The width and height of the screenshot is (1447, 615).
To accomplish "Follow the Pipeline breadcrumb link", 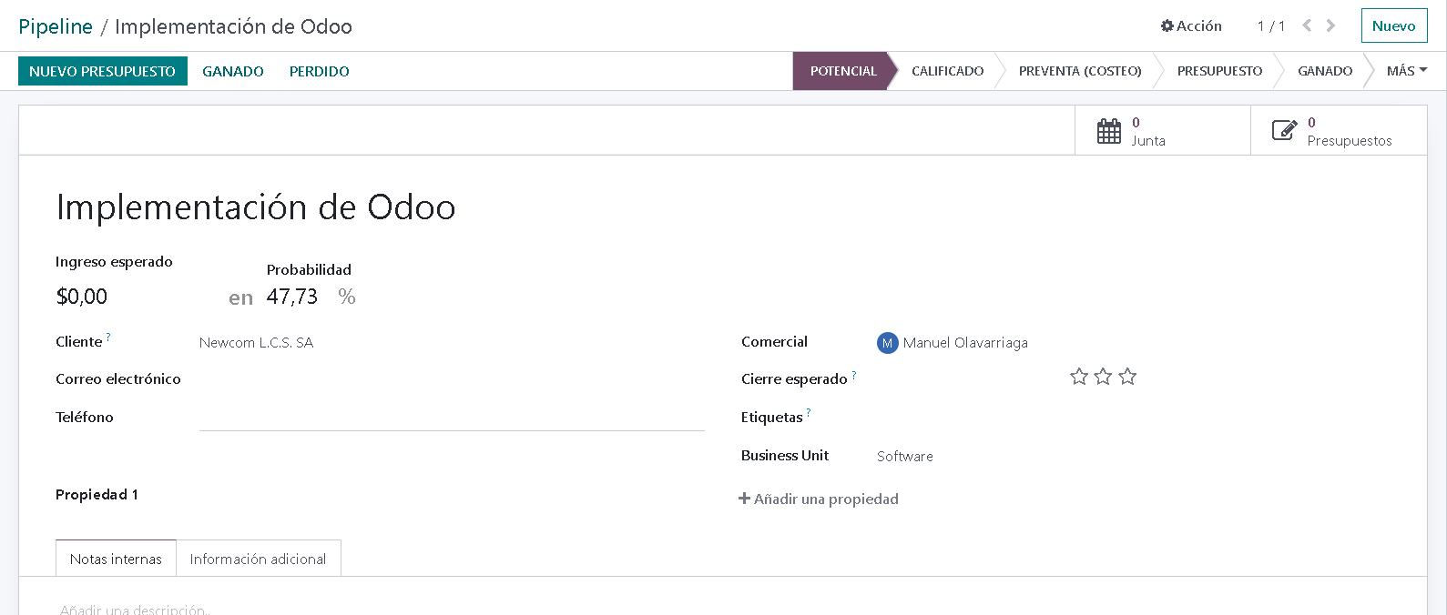I will (x=56, y=26).
